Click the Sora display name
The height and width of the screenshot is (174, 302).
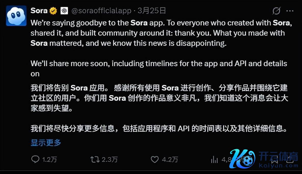coord(39,11)
